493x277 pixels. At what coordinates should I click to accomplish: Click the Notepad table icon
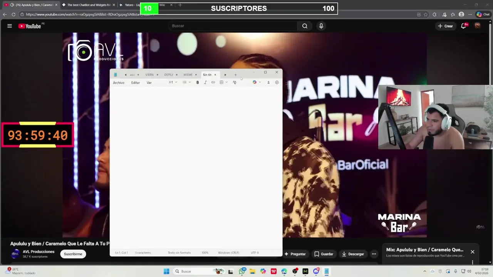[x=221, y=82]
